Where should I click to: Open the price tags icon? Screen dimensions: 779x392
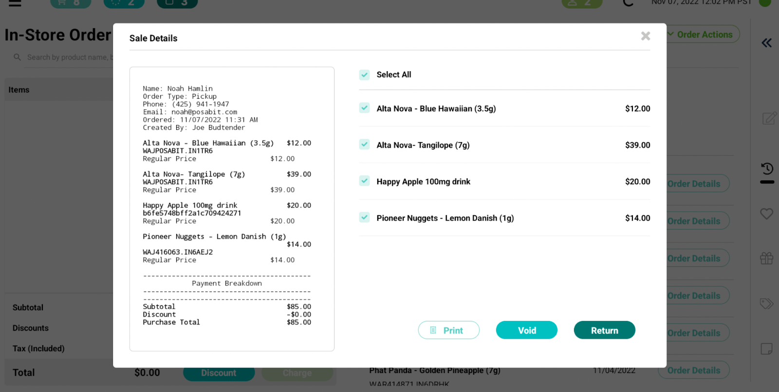pyautogui.click(x=767, y=304)
